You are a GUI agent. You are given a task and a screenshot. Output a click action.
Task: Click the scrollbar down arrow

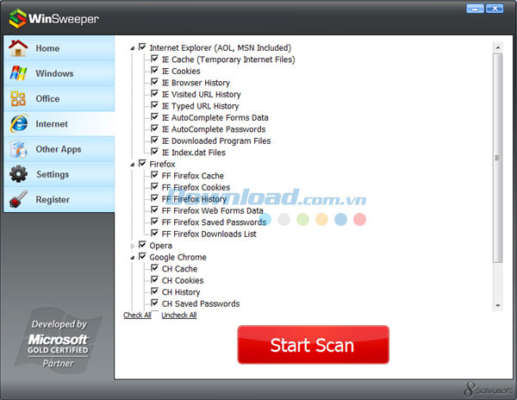point(498,306)
